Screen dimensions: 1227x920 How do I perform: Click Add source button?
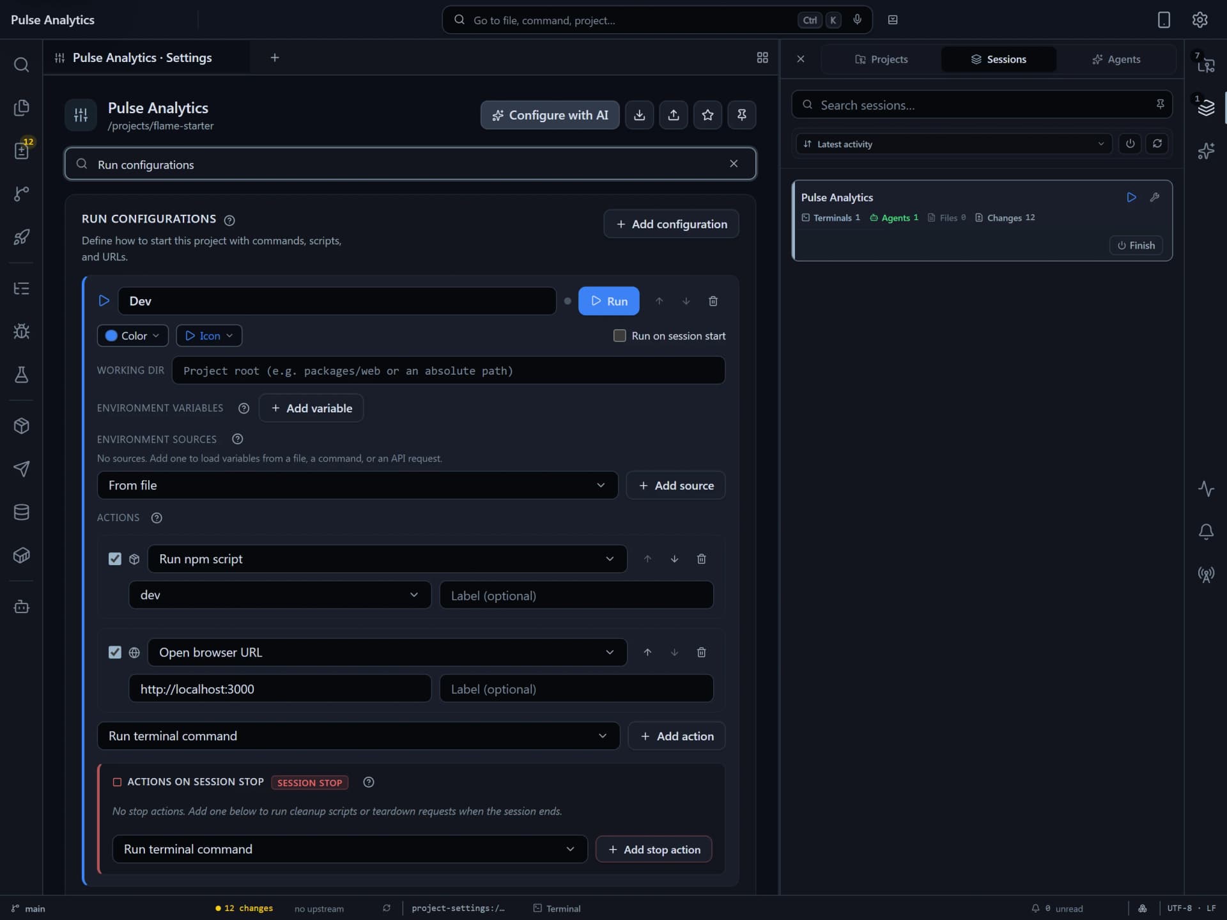pyautogui.click(x=675, y=485)
